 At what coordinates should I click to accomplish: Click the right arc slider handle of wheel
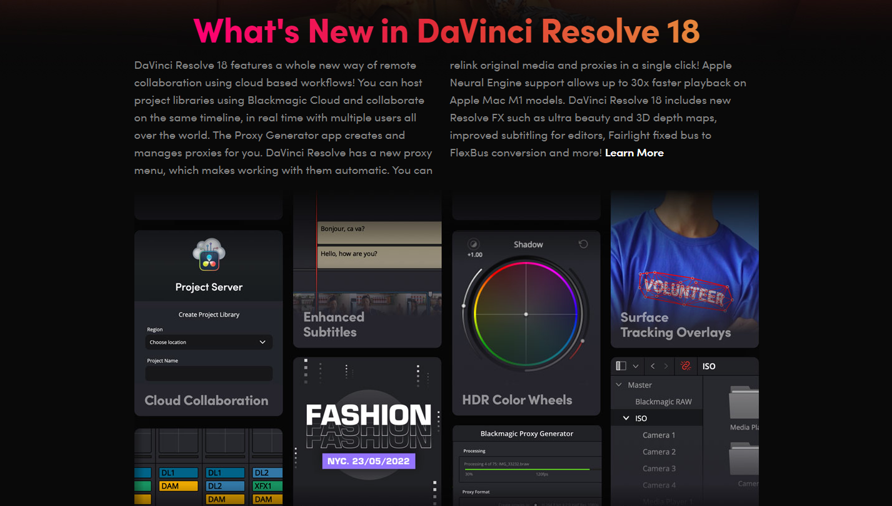pyautogui.click(x=583, y=341)
